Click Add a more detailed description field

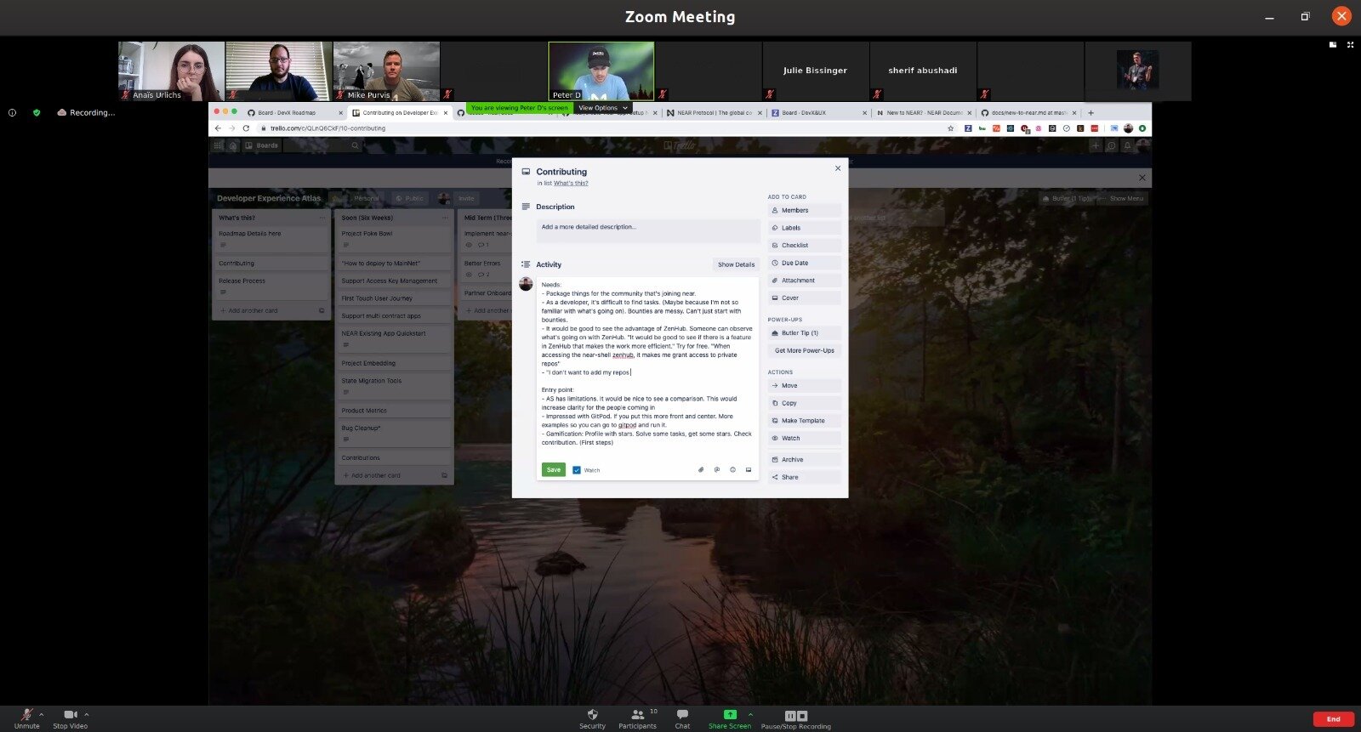[x=648, y=230]
